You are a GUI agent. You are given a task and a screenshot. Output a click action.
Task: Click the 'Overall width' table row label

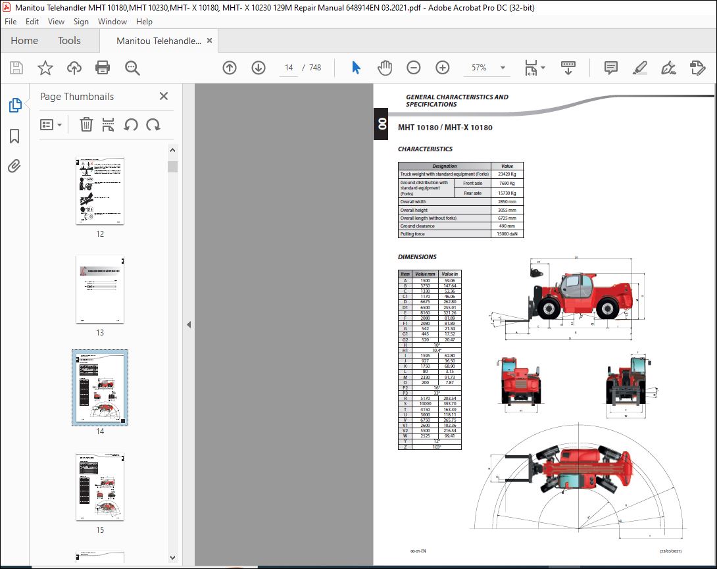coord(413,202)
